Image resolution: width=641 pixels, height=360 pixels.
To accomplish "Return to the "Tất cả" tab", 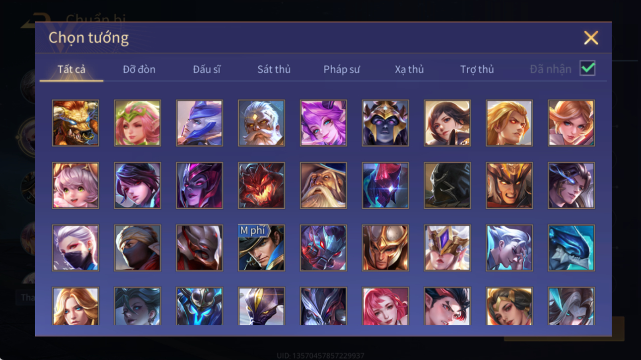I will click(x=71, y=69).
